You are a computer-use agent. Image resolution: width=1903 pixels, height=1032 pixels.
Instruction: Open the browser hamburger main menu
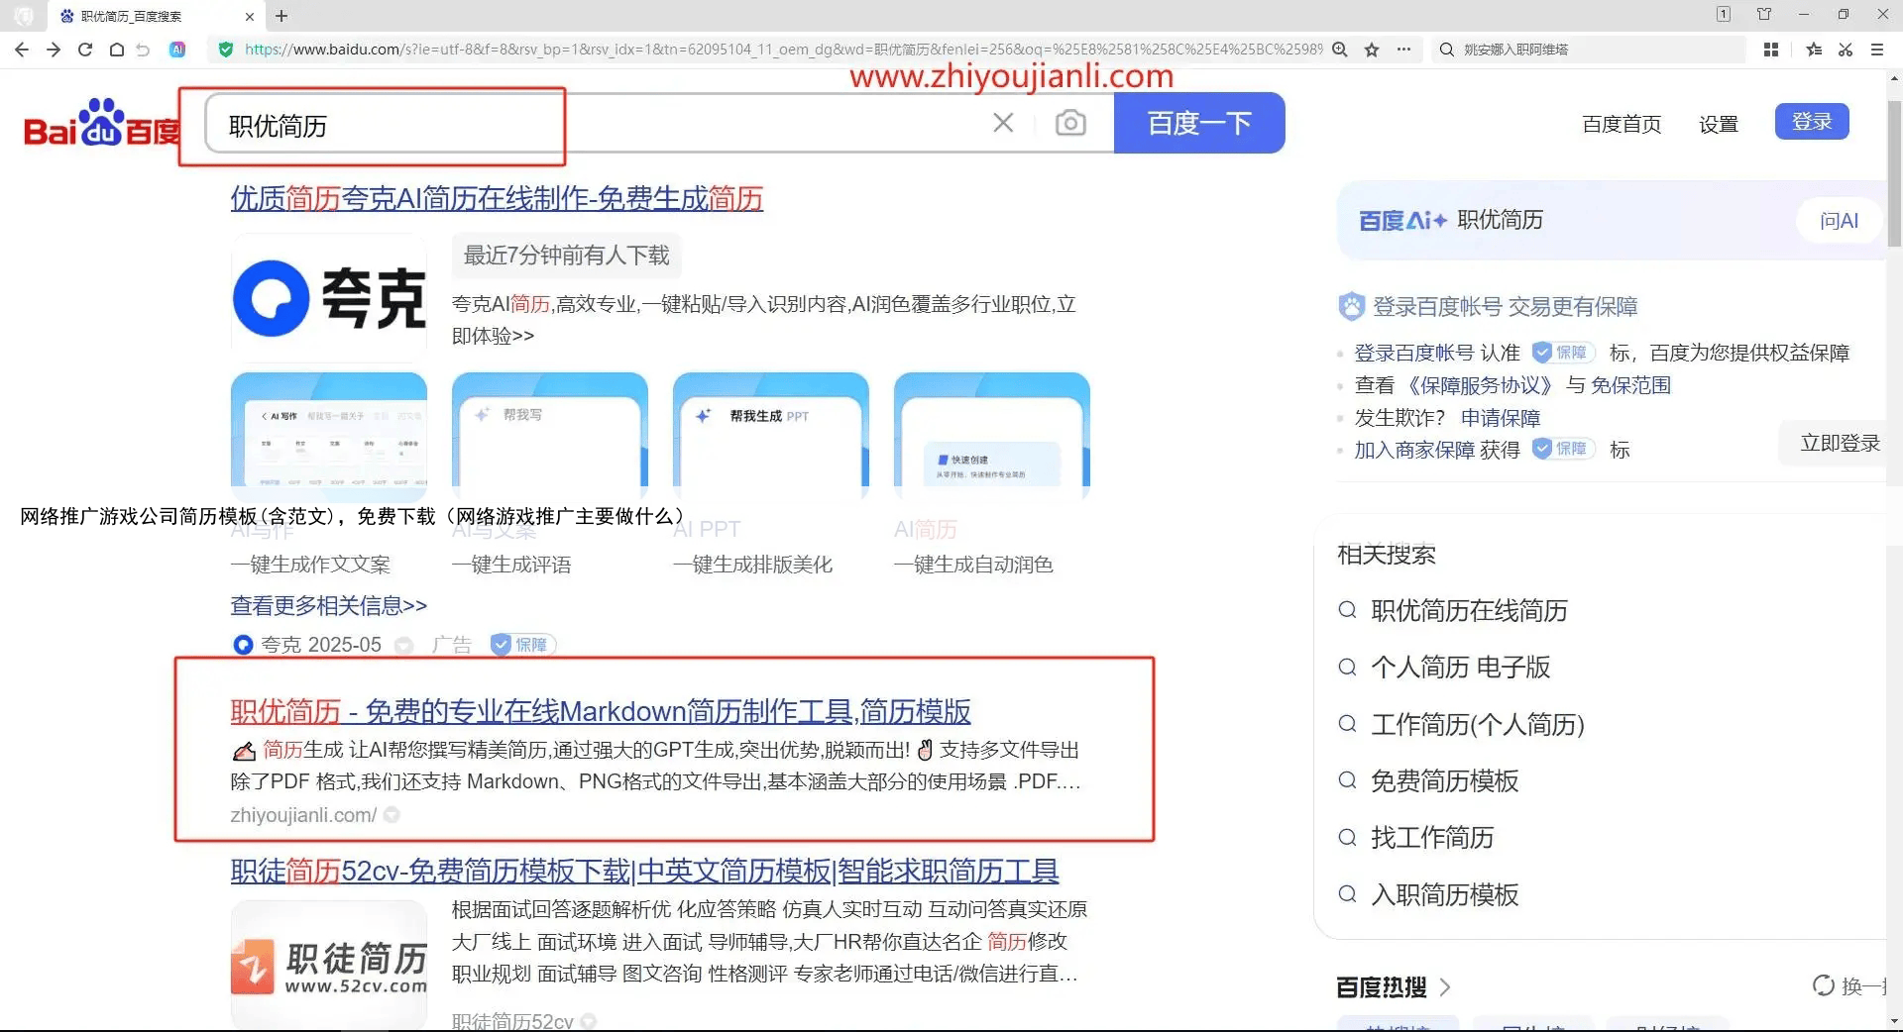(x=1877, y=50)
